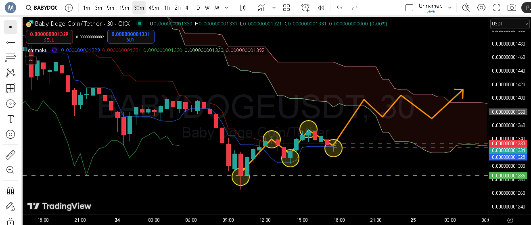Click blue price label 0.000000001328
Image resolution: width=531 pixels, height=225 pixels.
click(x=509, y=157)
